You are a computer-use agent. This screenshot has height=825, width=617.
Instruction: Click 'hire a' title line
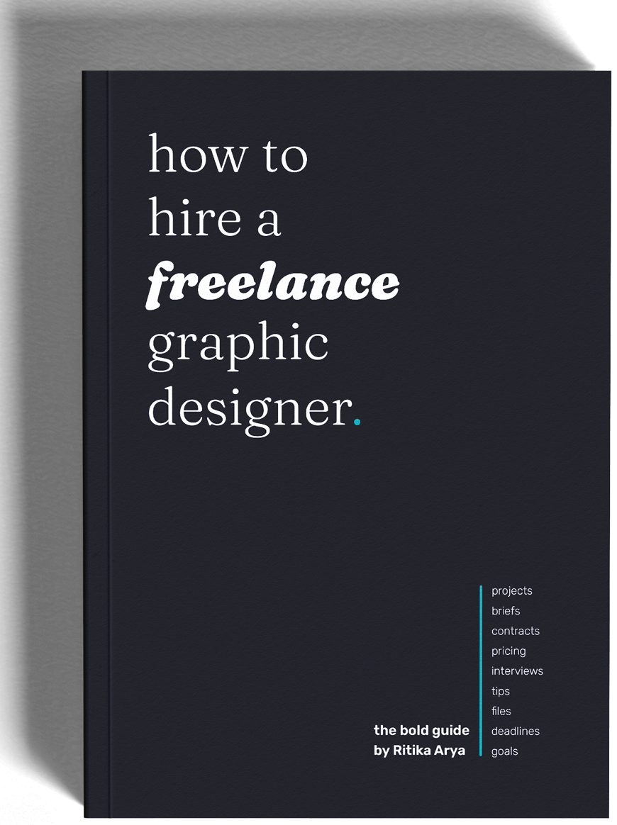(x=215, y=216)
